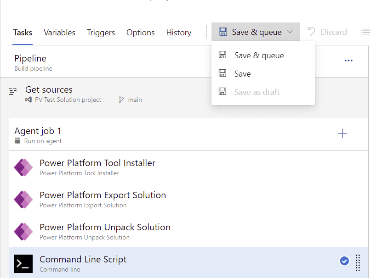Screen dimensions: 371x278
Task: Click the Discard button
Action: coord(327,32)
